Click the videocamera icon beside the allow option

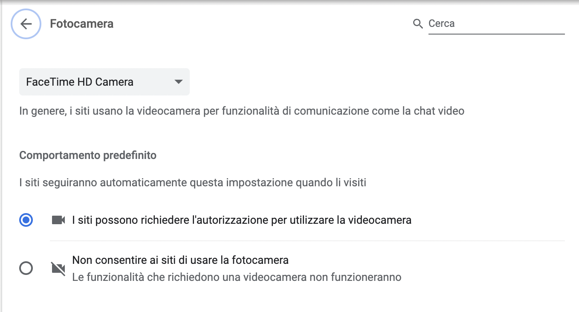[x=58, y=220]
